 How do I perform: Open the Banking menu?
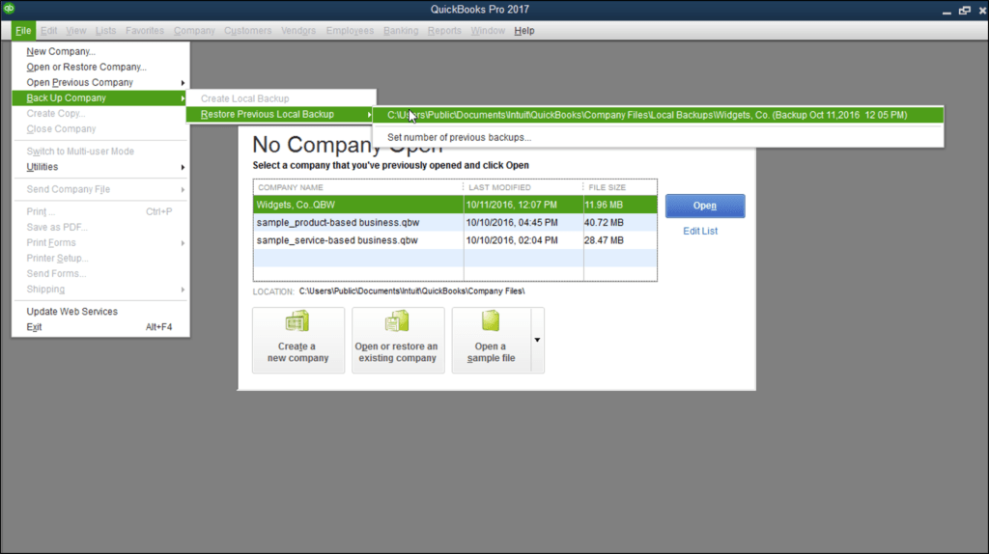pyautogui.click(x=401, y=30)
